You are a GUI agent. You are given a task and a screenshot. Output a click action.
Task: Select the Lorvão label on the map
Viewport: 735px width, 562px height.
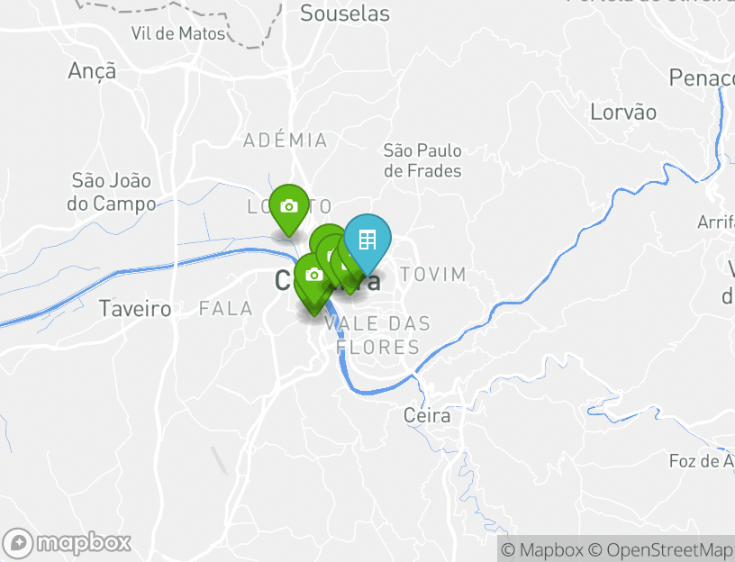pyautogui.click(x=623, y=113)
